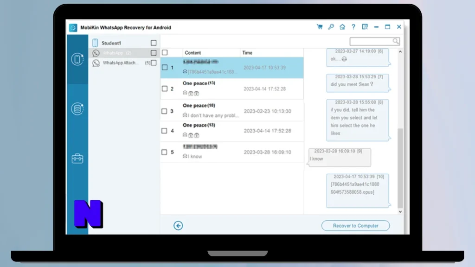Click inside the search input field
The width and height of the screenshot is (475, 267).
[x=371, y=41]
